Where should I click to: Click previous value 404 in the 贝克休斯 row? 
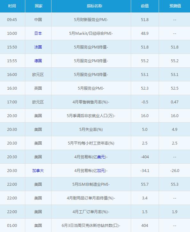(145, 226)
